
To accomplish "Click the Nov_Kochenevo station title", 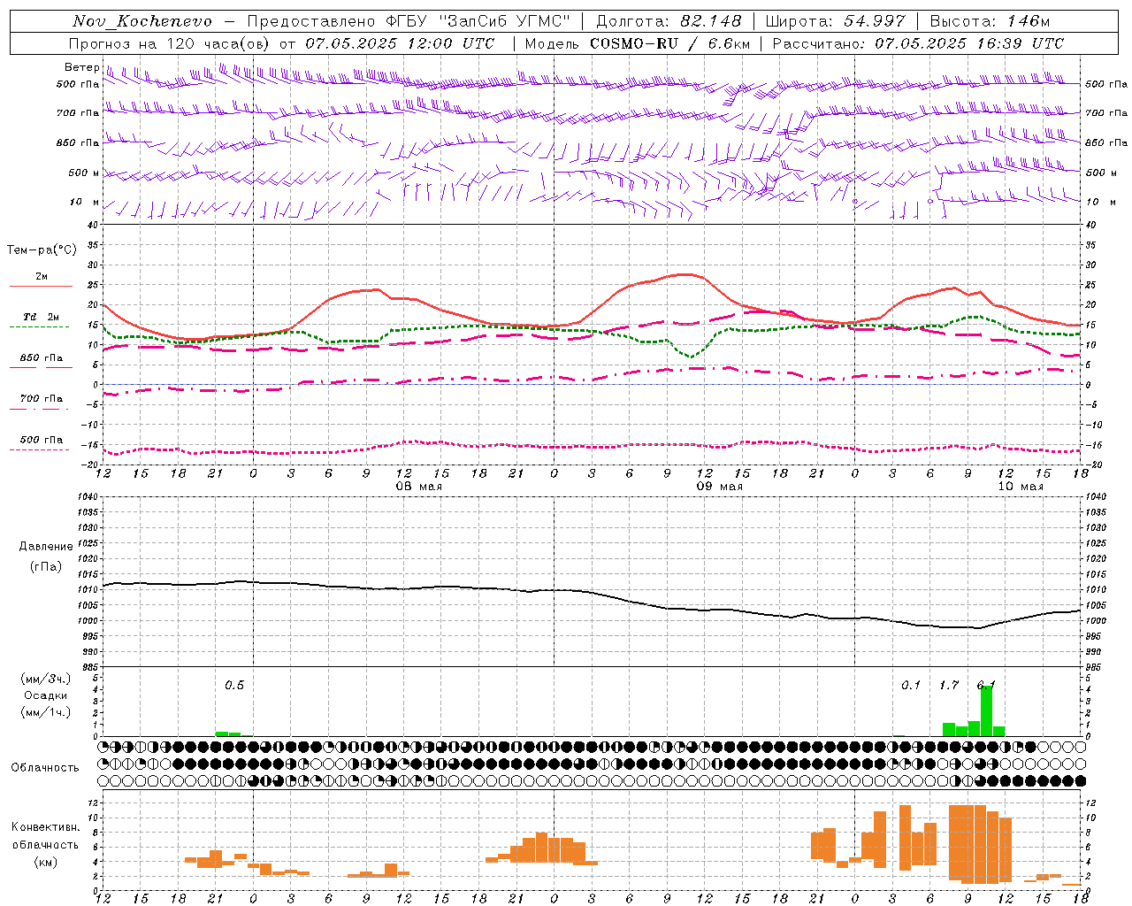I will (x=142, y=21).
